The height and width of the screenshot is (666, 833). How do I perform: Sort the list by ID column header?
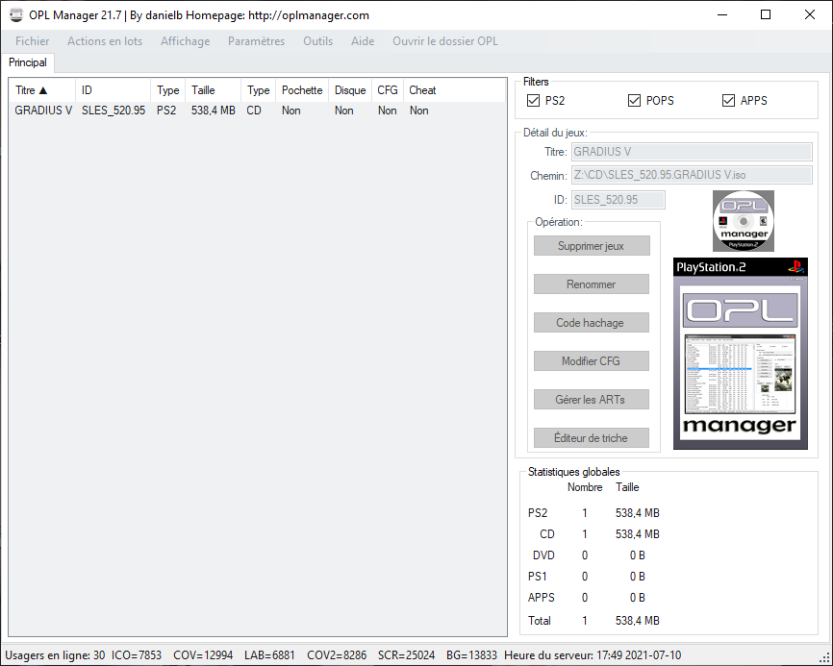[x=114, y=90]
